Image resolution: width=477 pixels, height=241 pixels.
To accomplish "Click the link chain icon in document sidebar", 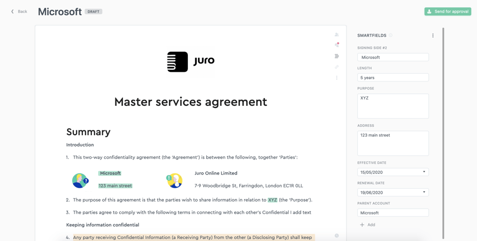I will (x=337, y=67).
